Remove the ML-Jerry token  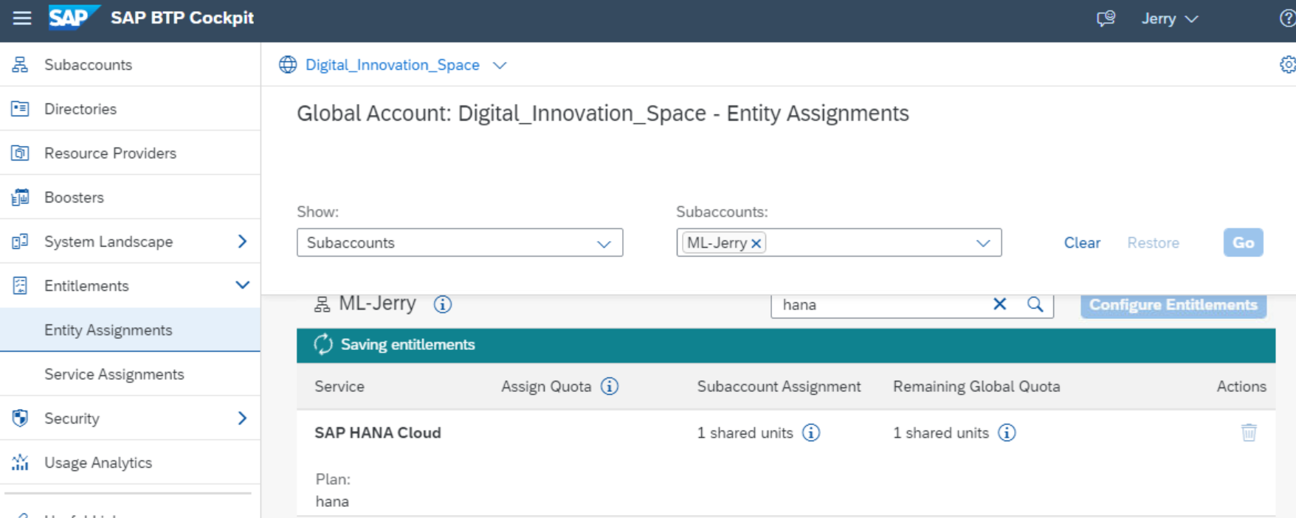(756, 243)
